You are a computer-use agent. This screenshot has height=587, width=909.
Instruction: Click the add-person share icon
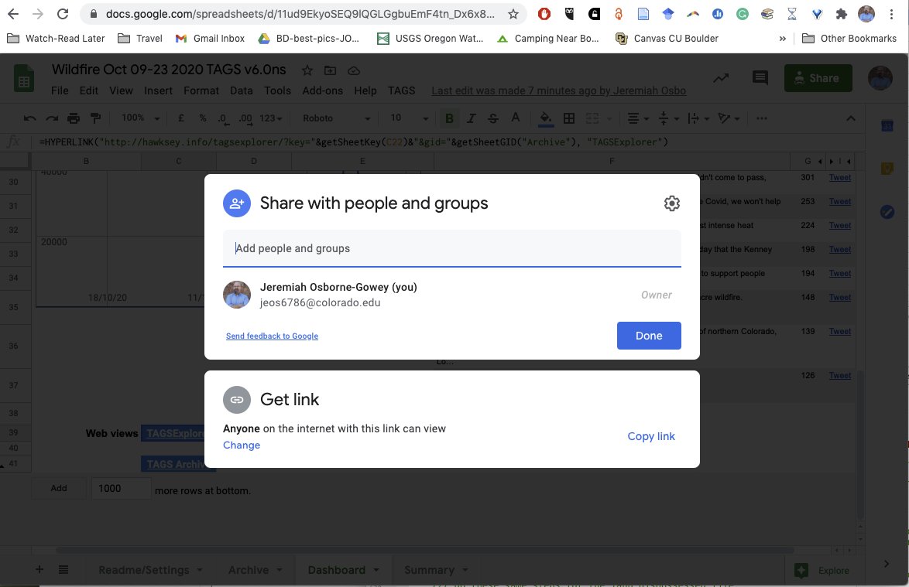coord(236,203)
